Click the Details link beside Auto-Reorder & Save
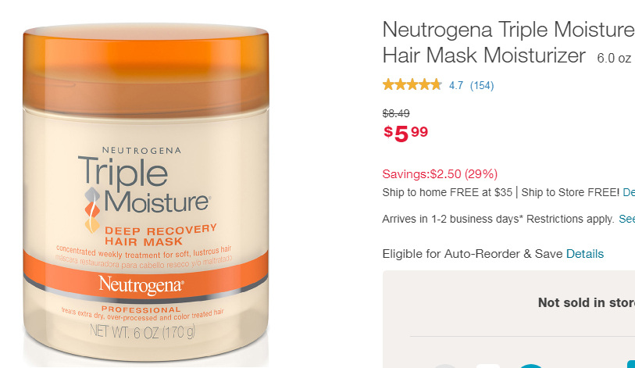635x368 pixels. point(585,254)
